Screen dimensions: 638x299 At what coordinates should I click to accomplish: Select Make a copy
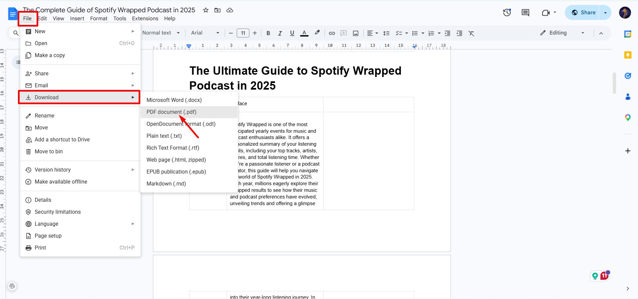pos(80,55)
